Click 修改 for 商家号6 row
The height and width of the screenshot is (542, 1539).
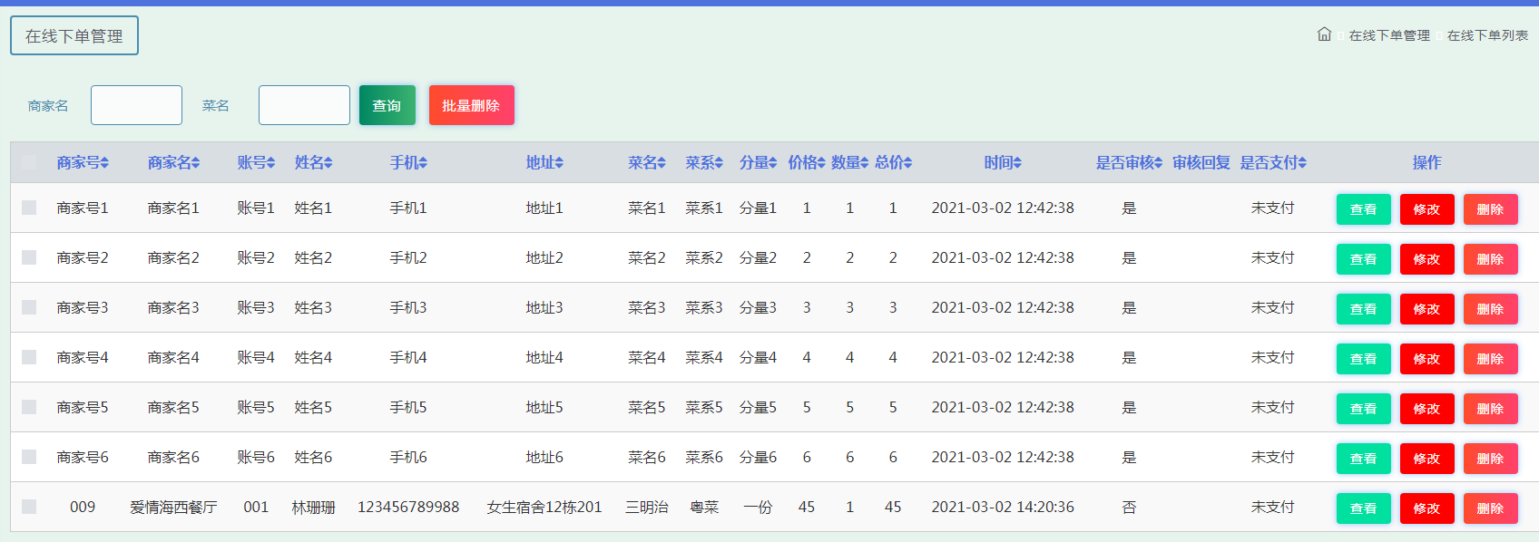tap(1427, 459)
